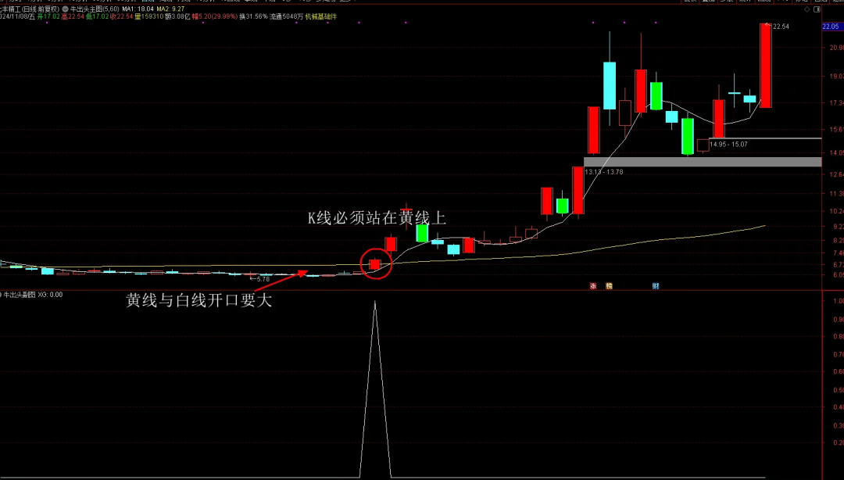Click the red-circled signal candlestick
Viewport: 844px width, 480px height.
click(x=374, y=264)
